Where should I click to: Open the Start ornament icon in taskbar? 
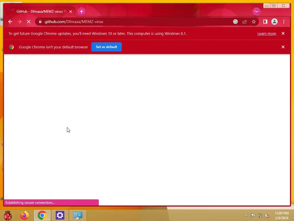pyautogui.click(x=7, y=215)
